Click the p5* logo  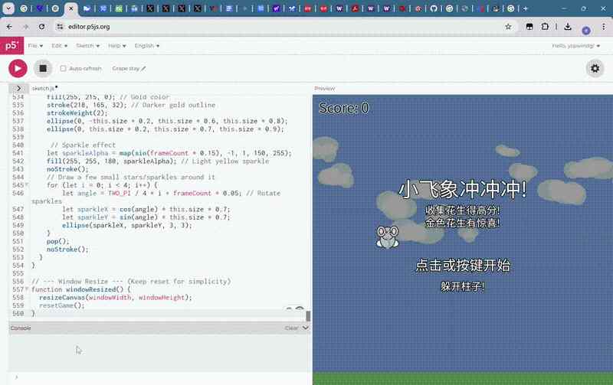11,46
